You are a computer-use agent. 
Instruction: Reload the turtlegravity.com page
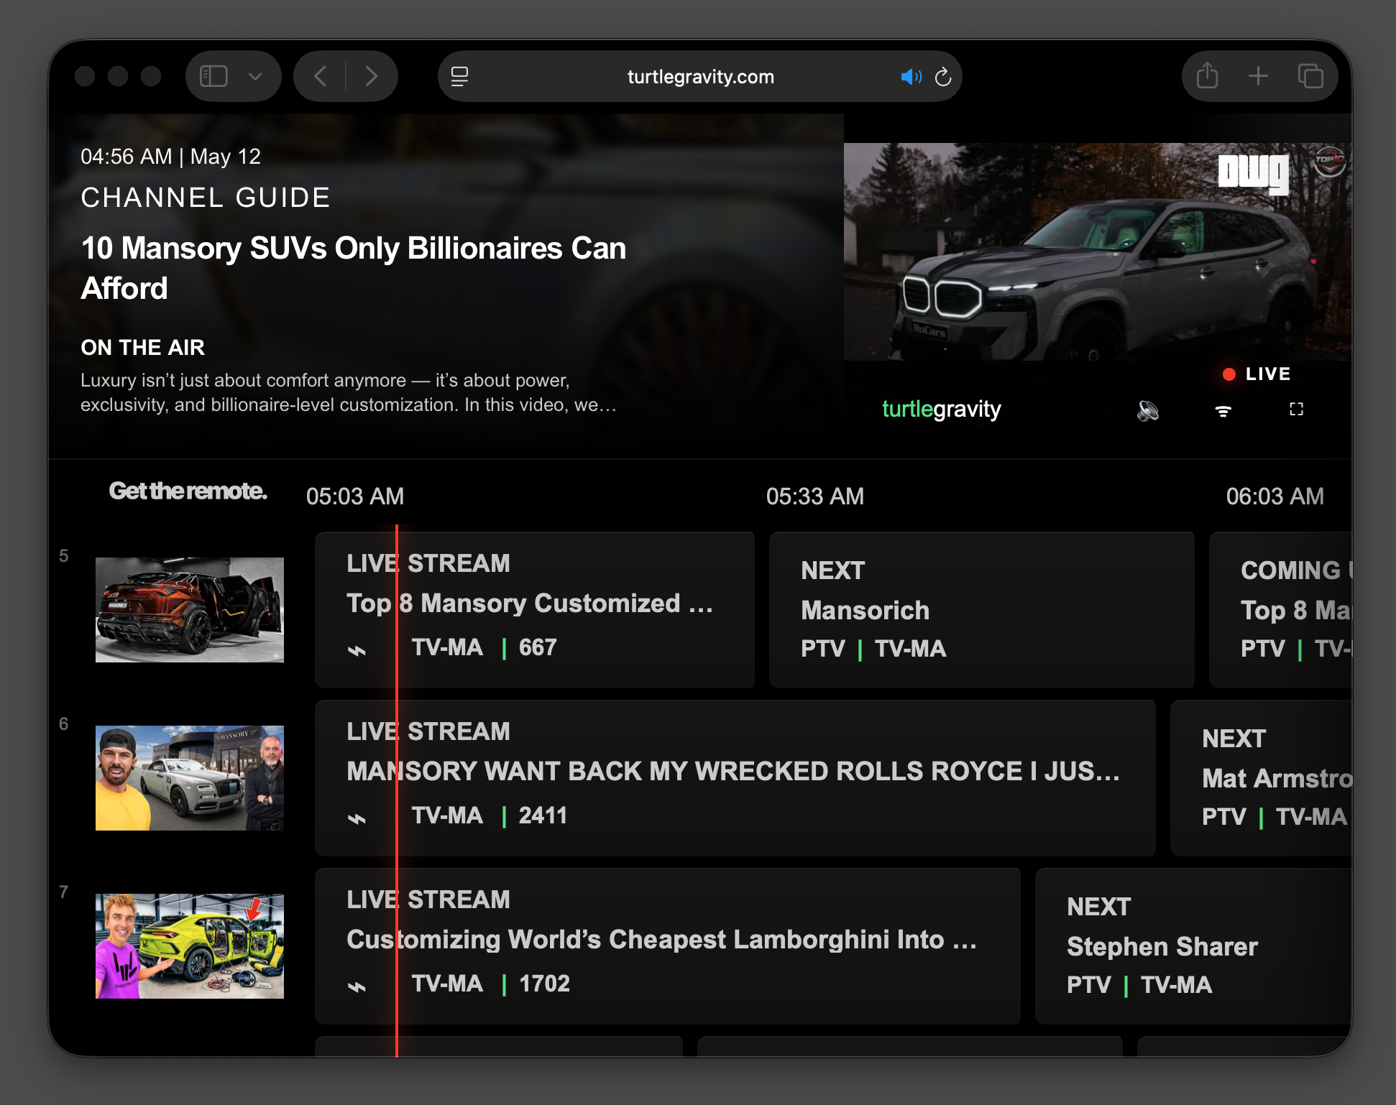click(943, 76)
